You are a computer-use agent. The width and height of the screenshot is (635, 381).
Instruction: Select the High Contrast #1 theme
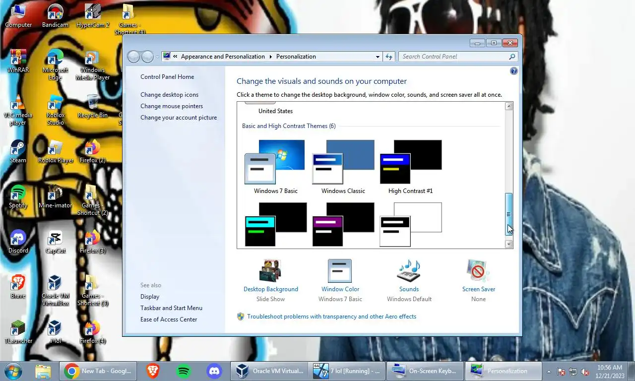coord(410,167)
